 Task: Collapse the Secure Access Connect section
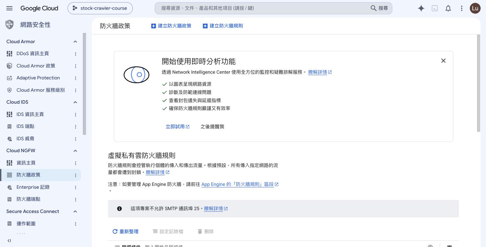point(75,211)
